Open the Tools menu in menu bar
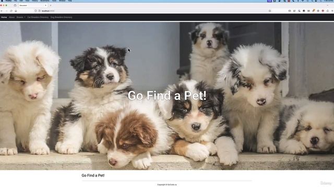334x187 pixels. (x=54, y=1)
